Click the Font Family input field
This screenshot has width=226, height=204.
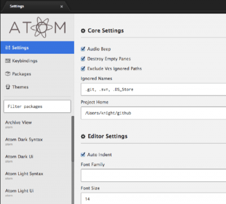153,175
